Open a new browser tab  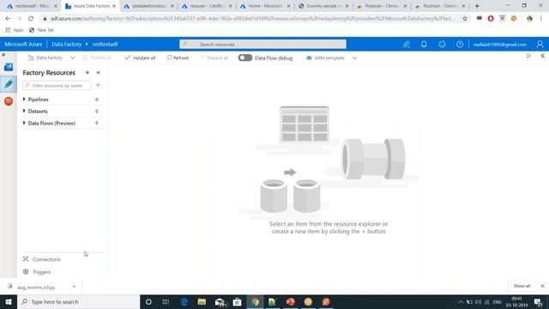click(477, 6)
